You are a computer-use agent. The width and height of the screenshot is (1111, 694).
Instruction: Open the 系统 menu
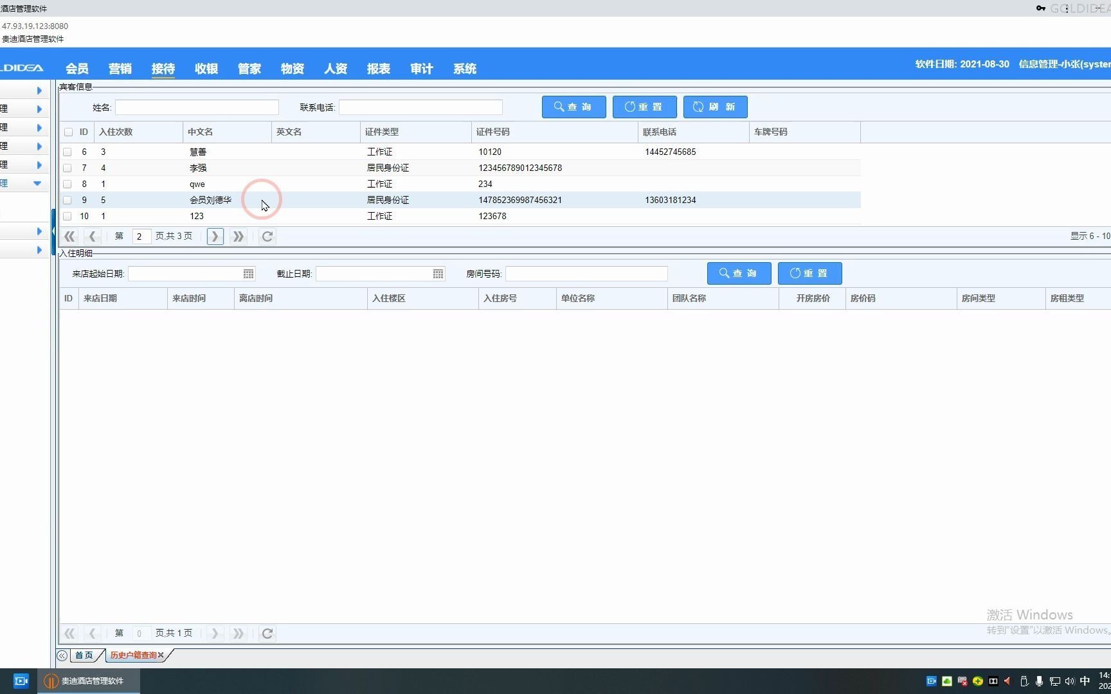465,69
